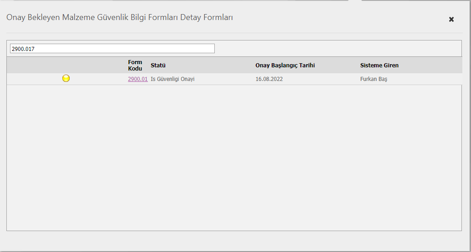
Task: Click the Statü column header
Action: click(158, 65)
